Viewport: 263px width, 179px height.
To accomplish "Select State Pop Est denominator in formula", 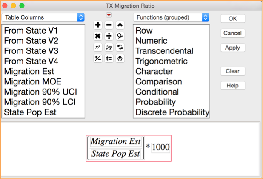I will [116, 154].
